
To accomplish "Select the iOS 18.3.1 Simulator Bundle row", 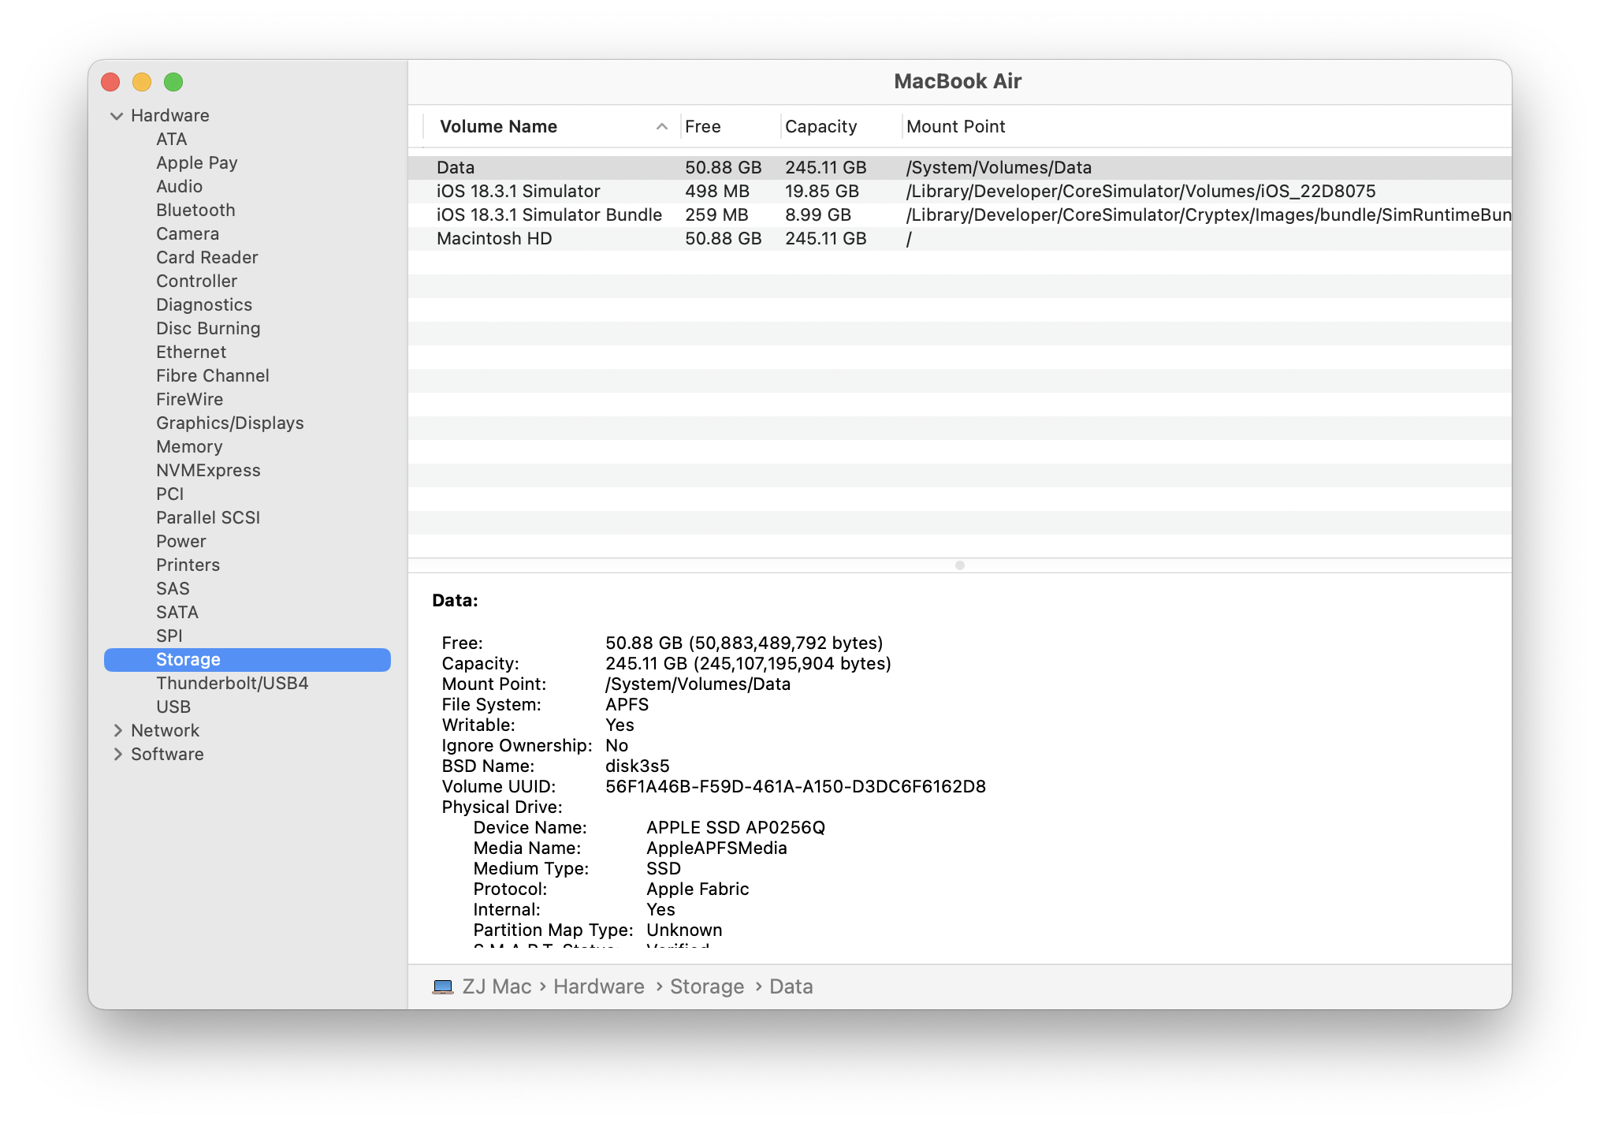I will (x=549, y=215).
